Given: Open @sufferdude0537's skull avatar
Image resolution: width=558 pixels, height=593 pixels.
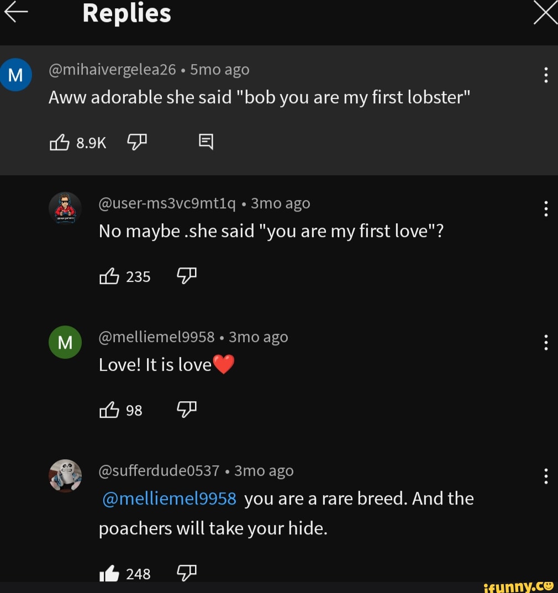Looking at the screenshot, I should pyautogui.click(x=65, y=476).
